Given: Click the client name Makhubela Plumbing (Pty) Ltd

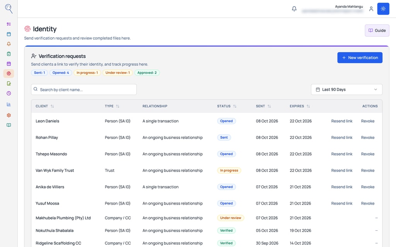Looking at the screenshot, I should click(63, 218).
